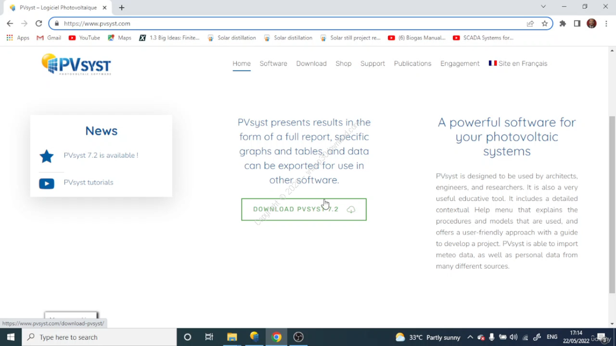Click the ENG language indicator
The image size is (616, 346).
pyautogui.click(x=552, y=337)
